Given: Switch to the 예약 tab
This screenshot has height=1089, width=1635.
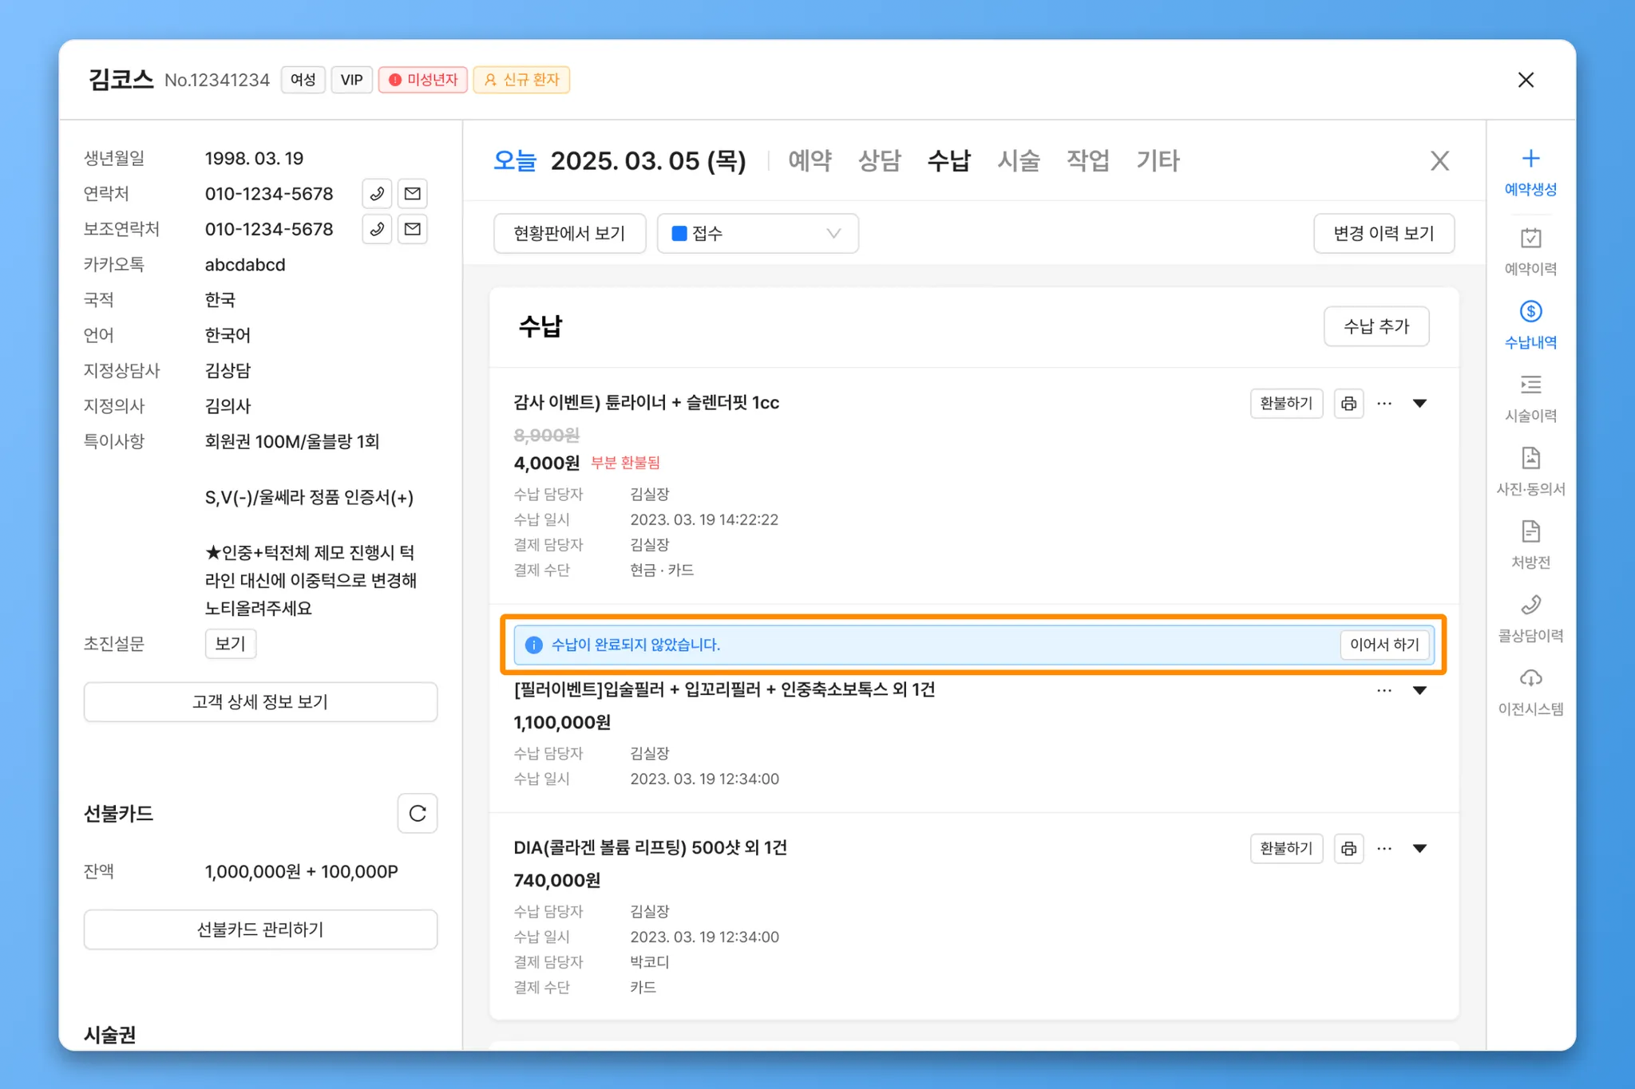Looking at the screenshot, I should click(x=810, y=160).
